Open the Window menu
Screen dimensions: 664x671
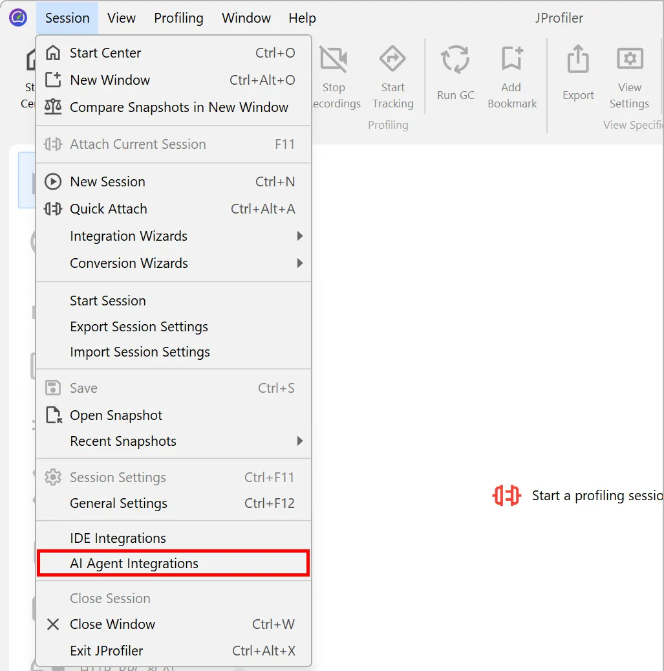246,18
